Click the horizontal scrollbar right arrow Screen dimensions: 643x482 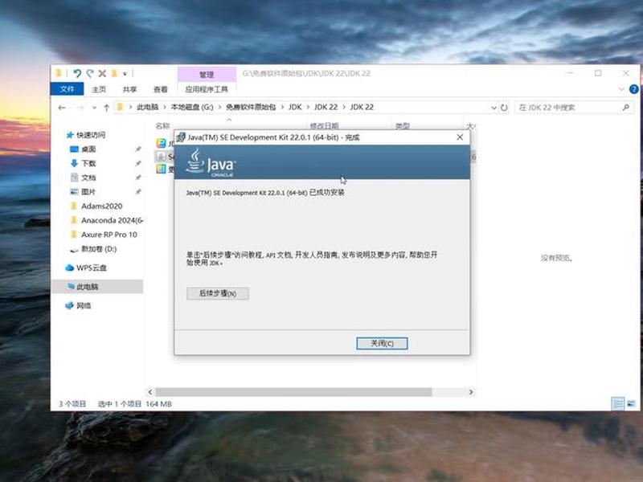pos(471,392)
